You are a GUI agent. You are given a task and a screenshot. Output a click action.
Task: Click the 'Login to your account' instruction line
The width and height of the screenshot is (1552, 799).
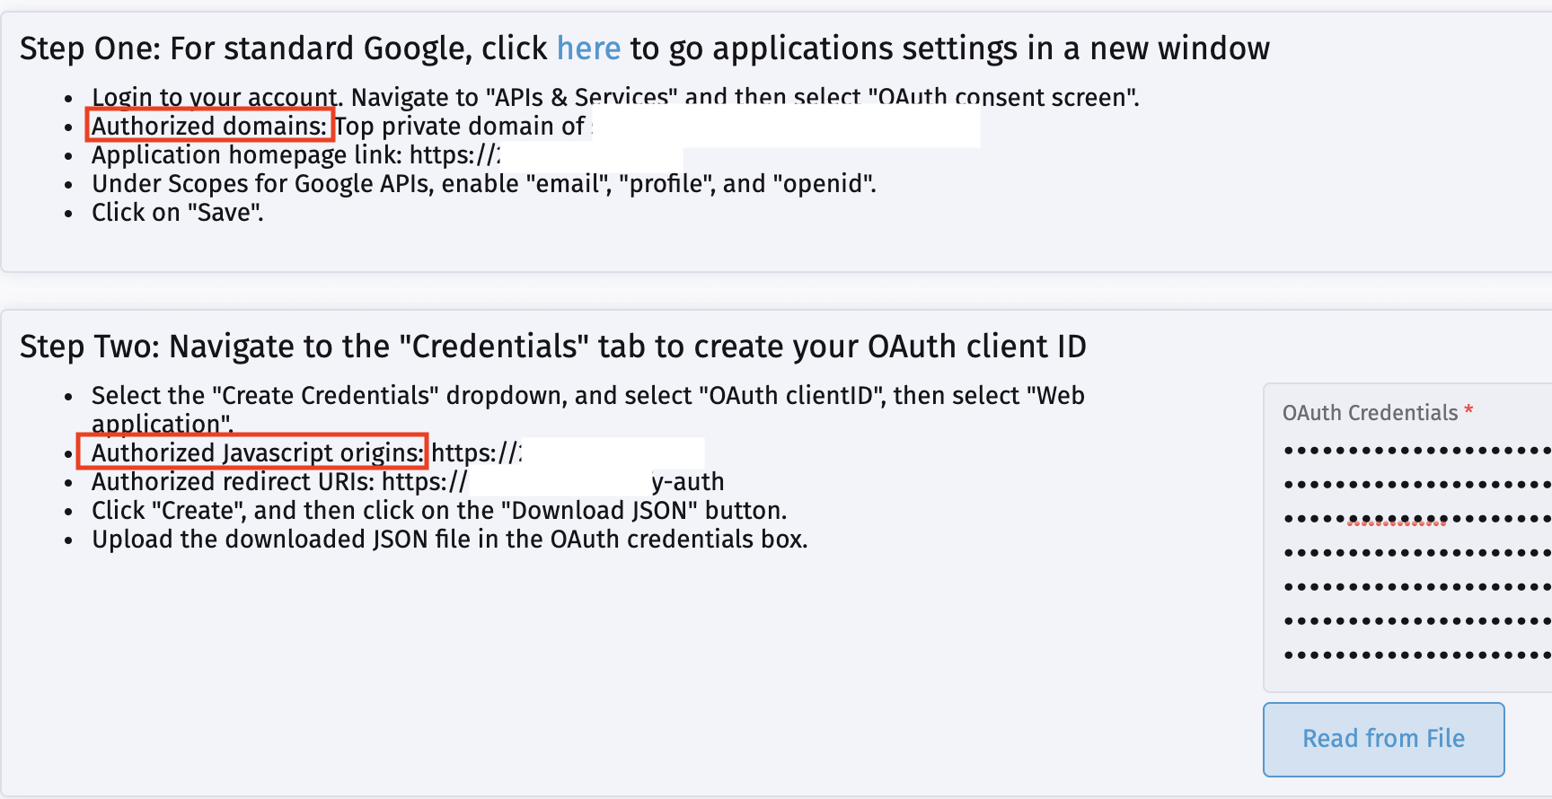click(615, 97)
